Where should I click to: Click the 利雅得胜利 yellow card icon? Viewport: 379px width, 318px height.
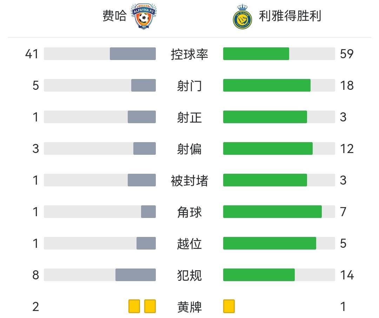[x=229, y=306]
